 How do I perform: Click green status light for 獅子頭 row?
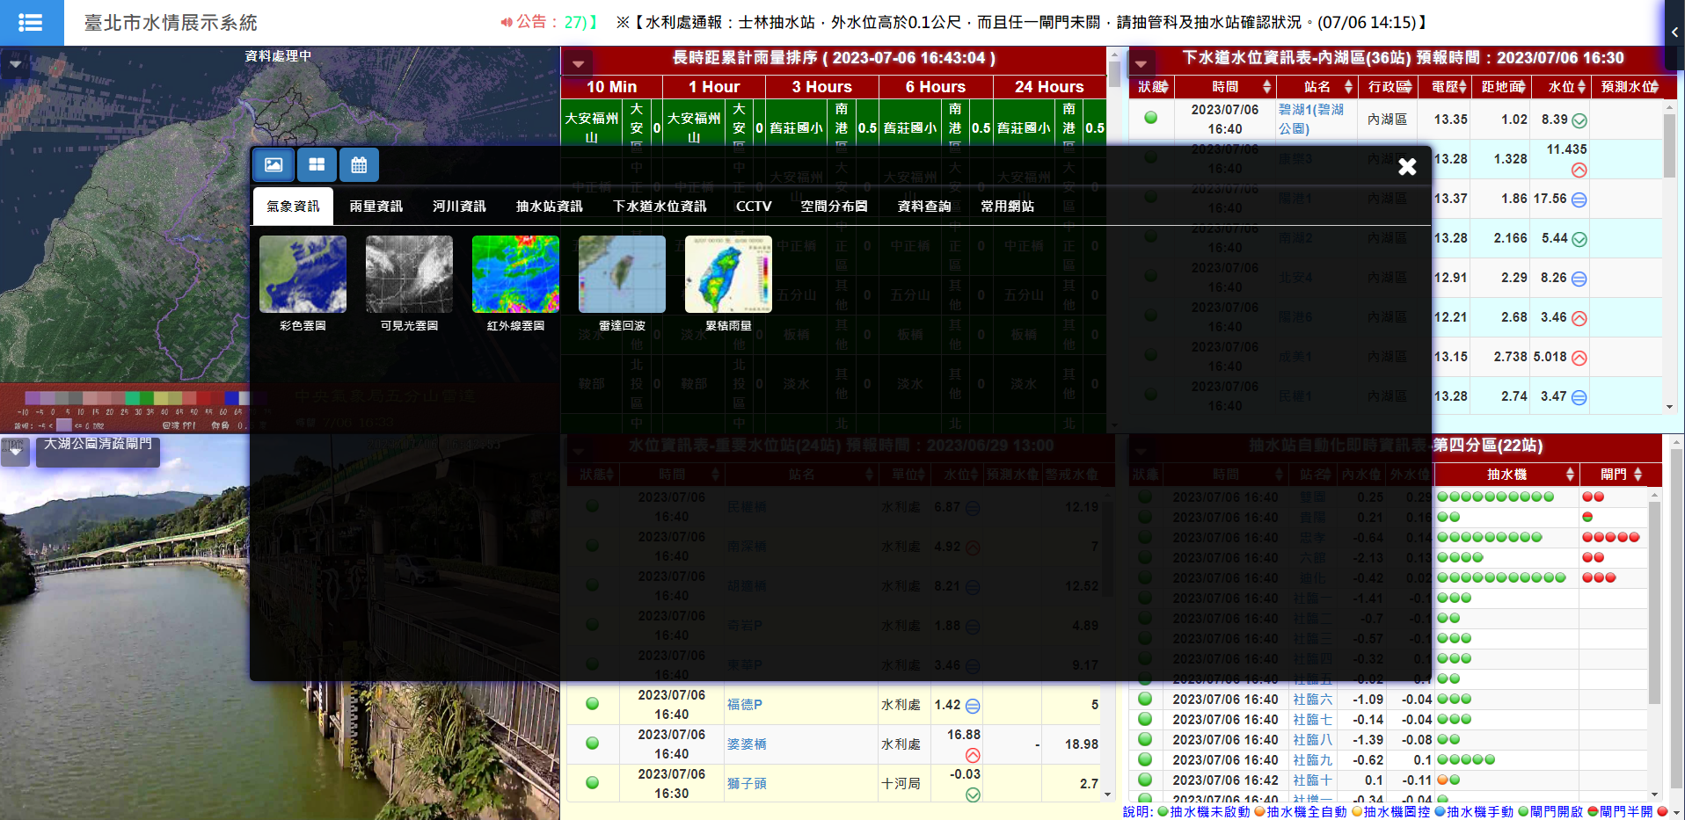pyautogui.click(x=592, y=783)
